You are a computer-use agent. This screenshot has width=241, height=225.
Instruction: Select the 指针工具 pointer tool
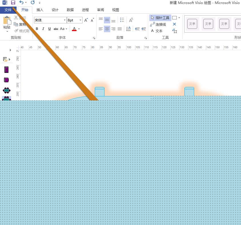[160, 18]
